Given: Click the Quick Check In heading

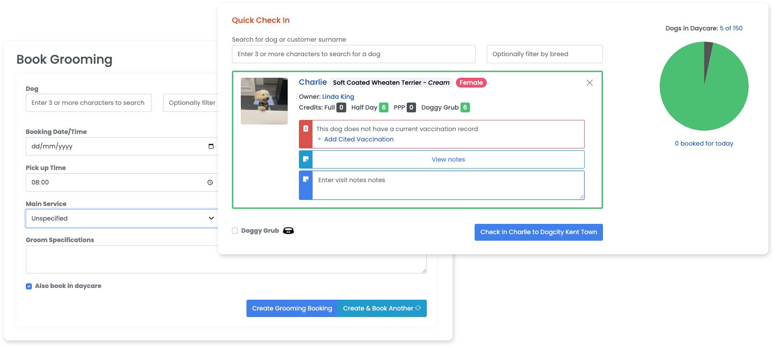Looking at the screenshot, I should pyautogui.click(x=260, y=20).
